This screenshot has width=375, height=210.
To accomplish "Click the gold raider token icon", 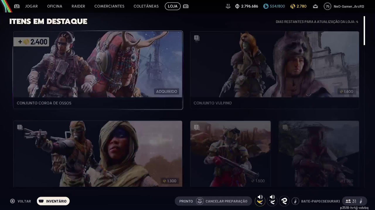I will coord(293,6).
